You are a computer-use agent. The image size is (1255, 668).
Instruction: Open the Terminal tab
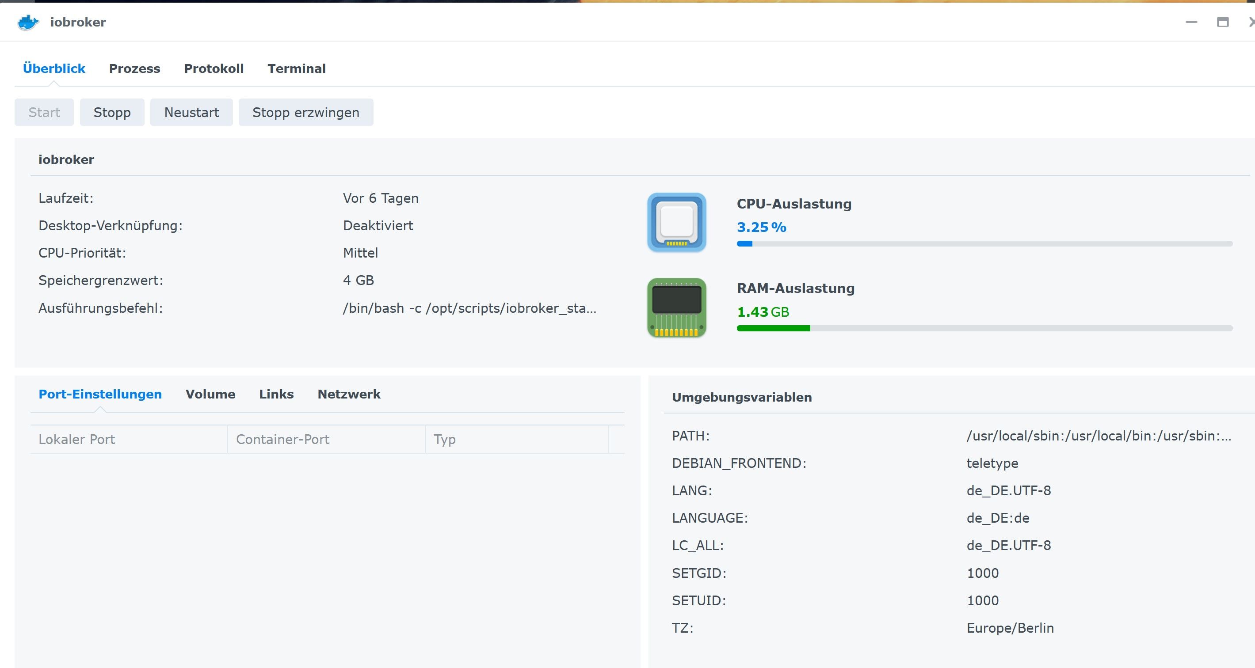tap(296, 68)
